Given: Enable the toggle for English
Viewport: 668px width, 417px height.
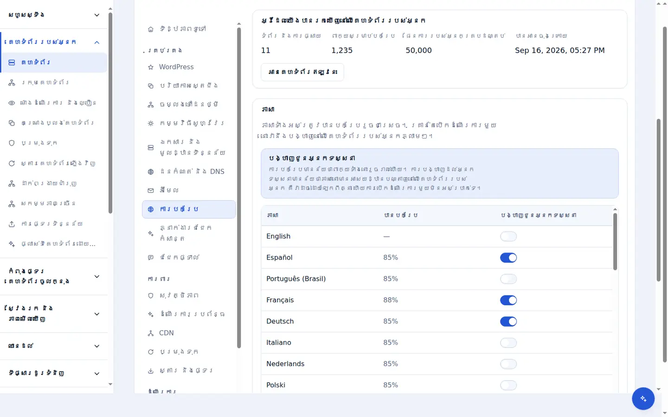Looking at the screenshot, I should click(508, 236).
